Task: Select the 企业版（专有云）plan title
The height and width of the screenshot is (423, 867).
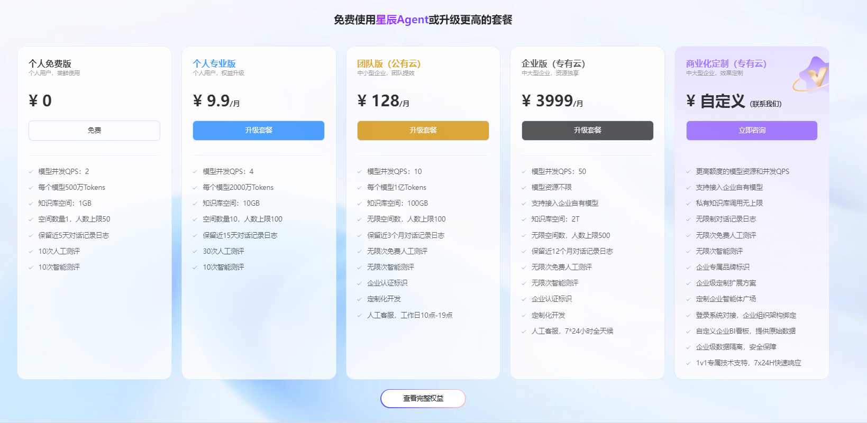Action: pos(553,63)
